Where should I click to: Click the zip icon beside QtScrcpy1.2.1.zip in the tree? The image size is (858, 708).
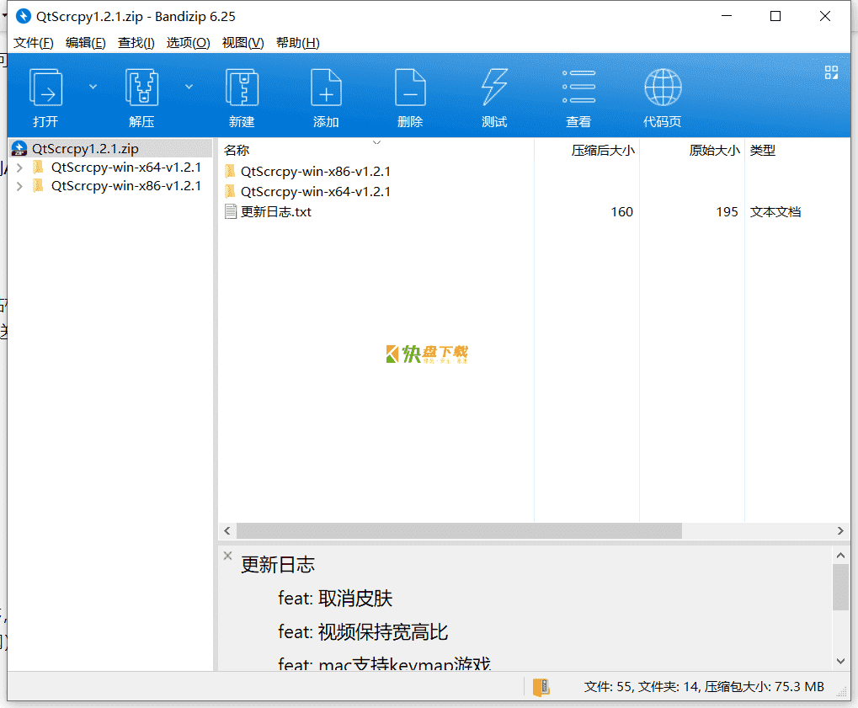(19, 148)
